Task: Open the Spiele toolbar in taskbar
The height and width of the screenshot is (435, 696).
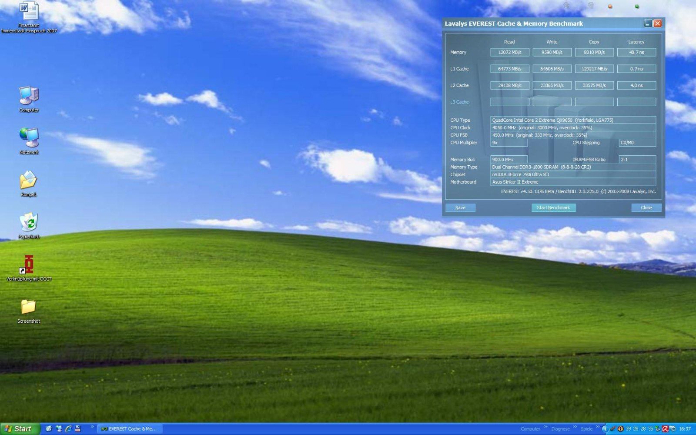Action: [x=586, y=429]
